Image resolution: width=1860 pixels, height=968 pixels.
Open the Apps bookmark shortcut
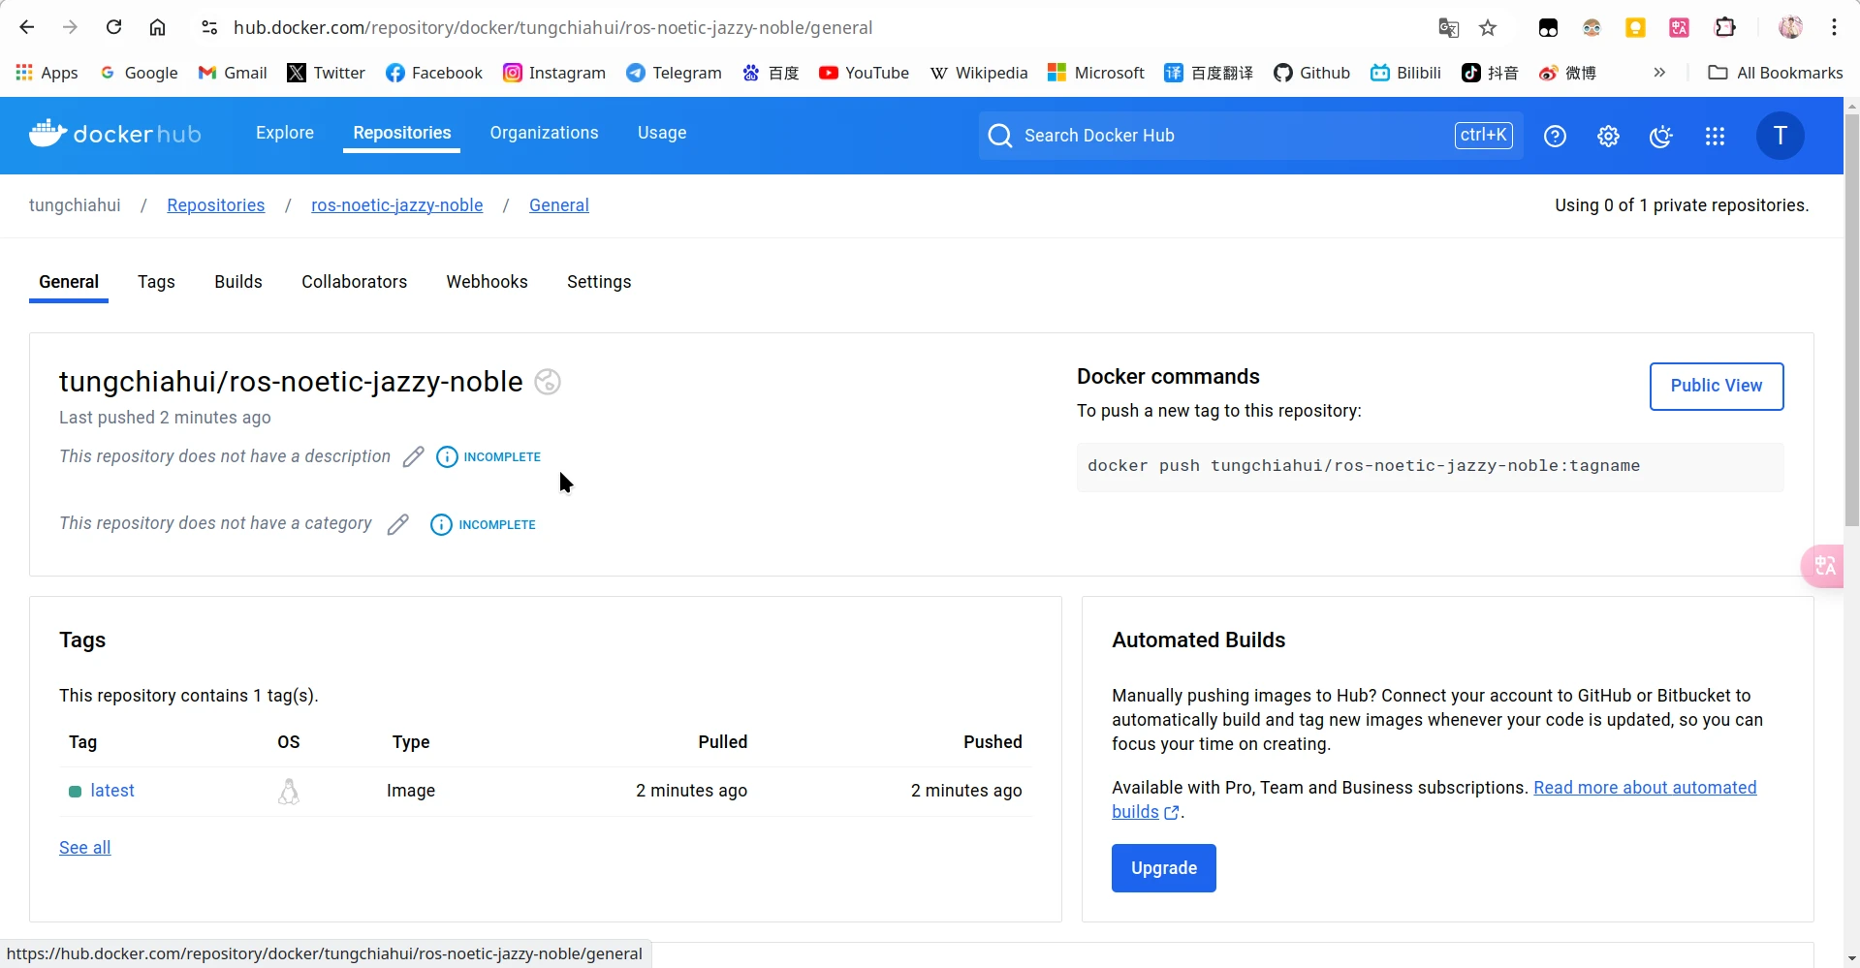[x=47, y=73]
